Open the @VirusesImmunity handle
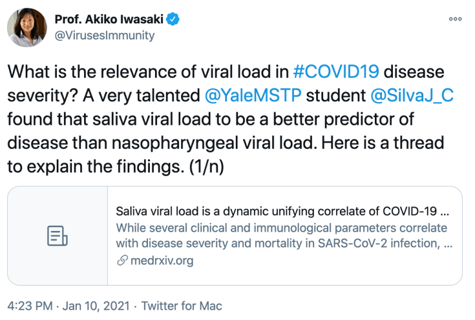The image size is (475, 320). tap(105, 35)
